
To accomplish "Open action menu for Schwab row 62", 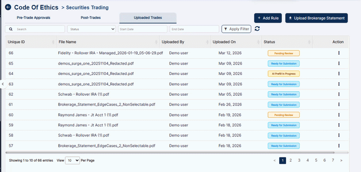I will coord(339,94).
